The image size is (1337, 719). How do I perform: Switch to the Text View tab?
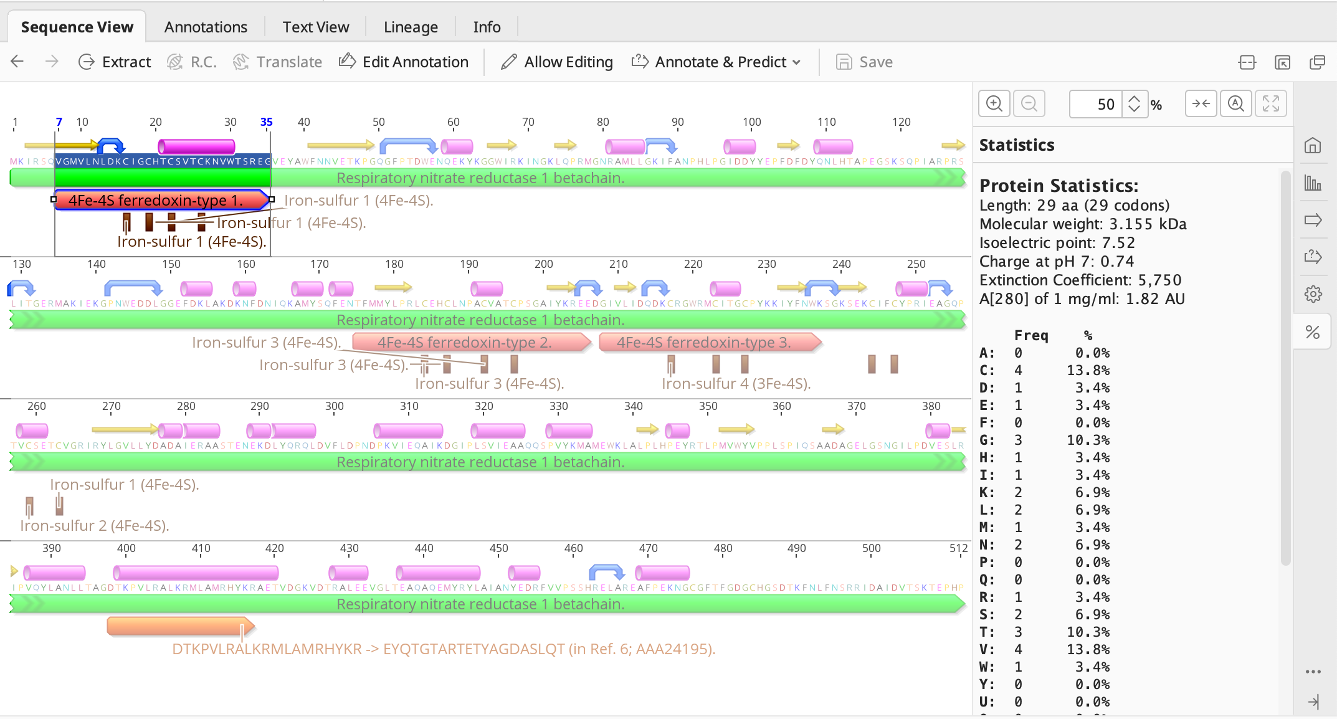tap(315, 27)
